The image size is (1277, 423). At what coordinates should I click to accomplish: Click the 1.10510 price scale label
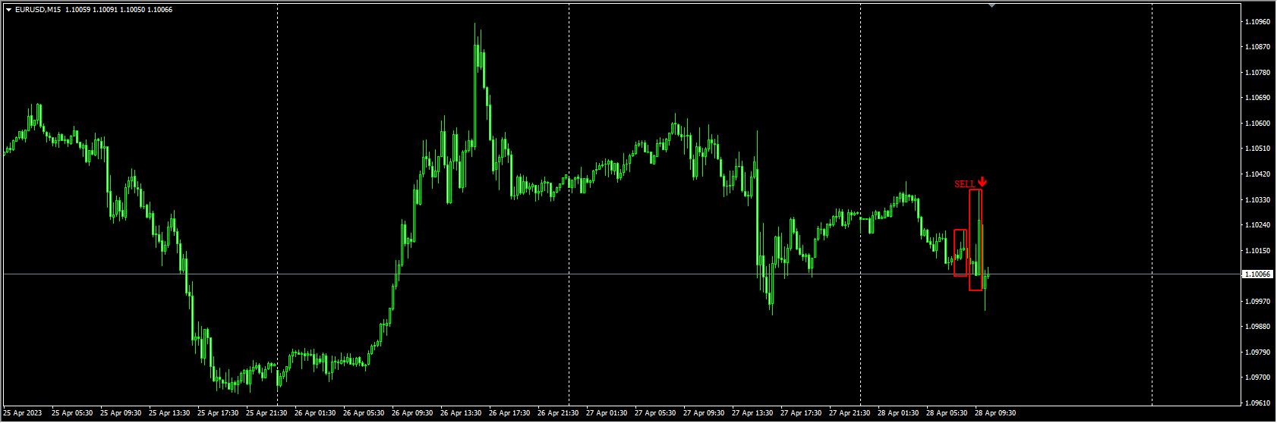click(x=1258, y=149)
